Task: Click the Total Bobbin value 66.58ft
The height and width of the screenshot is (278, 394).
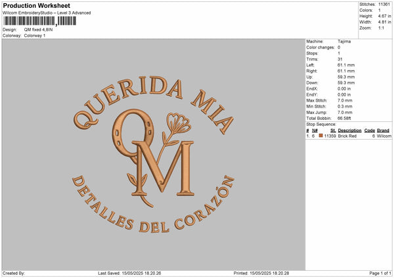Action: 344,118
